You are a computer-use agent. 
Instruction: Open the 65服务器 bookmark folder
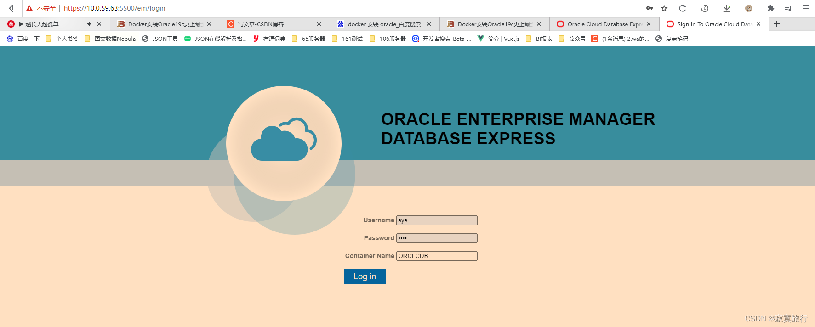(x=308, y=39)
